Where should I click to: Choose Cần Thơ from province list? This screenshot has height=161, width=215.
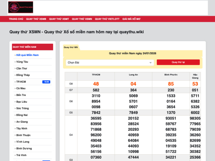(x=22, y=68)
